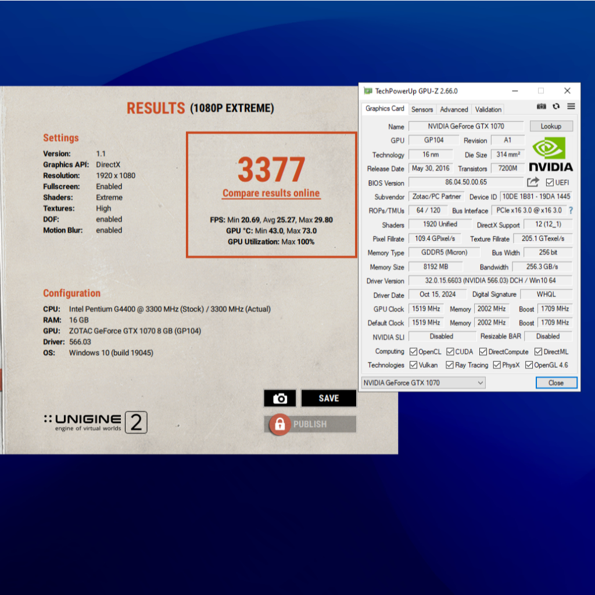Viewport: 595px width, 595px height.
Task: Click NVIDIA SLI Disabled value
Action: point(442,336)
